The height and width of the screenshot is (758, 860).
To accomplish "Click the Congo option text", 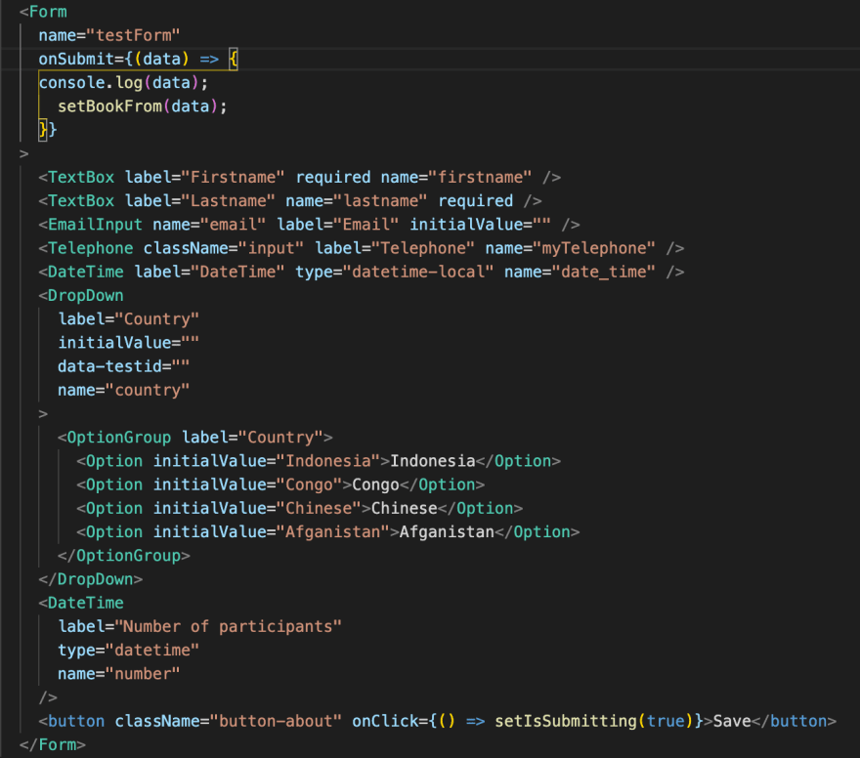I will click(x=375, y=484).
